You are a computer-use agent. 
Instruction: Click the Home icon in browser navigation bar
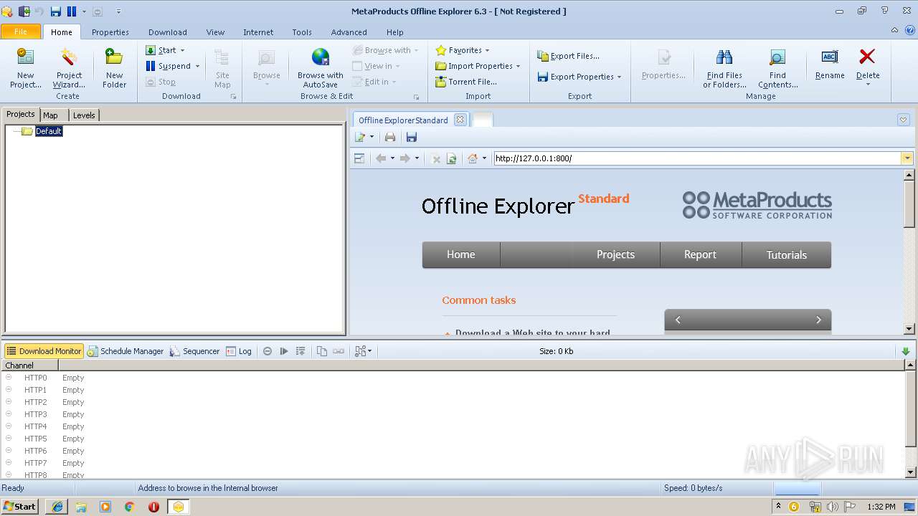click(473, 158)
